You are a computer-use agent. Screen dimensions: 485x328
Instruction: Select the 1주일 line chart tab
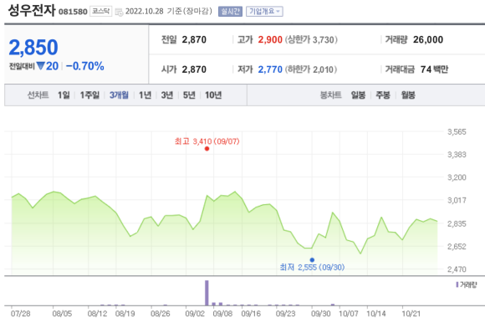coord(89,95)
